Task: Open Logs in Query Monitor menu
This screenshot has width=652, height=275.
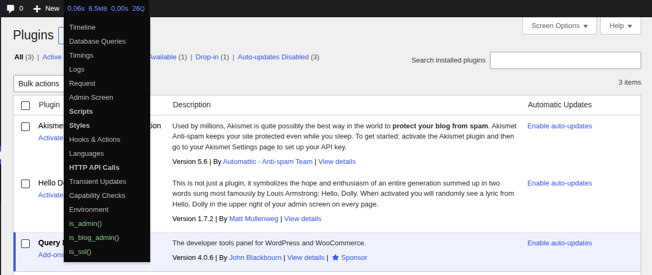Action: (x=107, y=70)
